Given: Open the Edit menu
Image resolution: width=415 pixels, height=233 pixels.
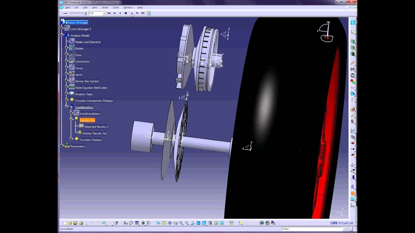Looking at the screenshot, I should (85, 7).
